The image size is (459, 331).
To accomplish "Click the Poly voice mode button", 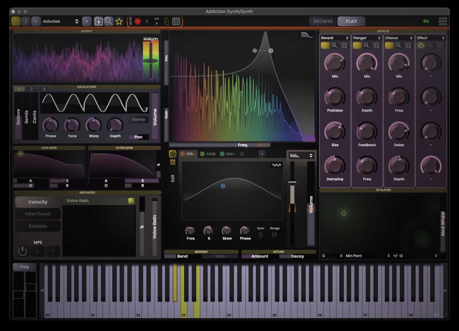I will [x=24, y=267].
